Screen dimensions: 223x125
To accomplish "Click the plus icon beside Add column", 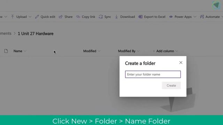I will point(154,51).
